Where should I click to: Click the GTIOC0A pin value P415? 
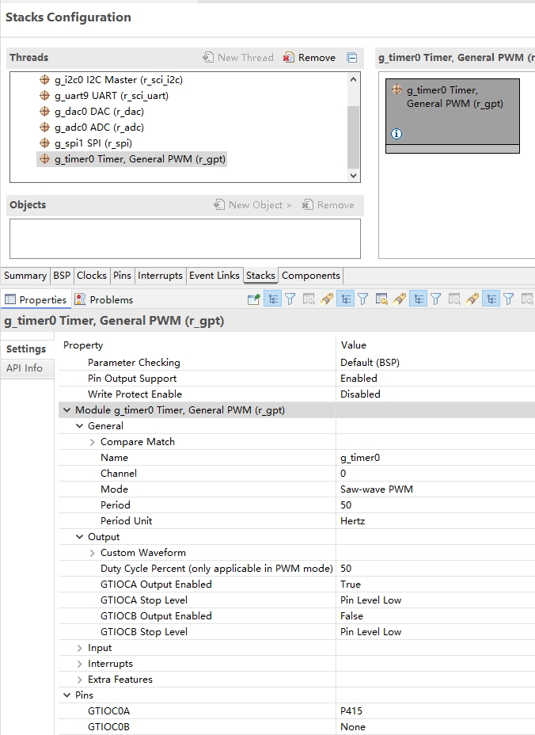pos(351,711)
